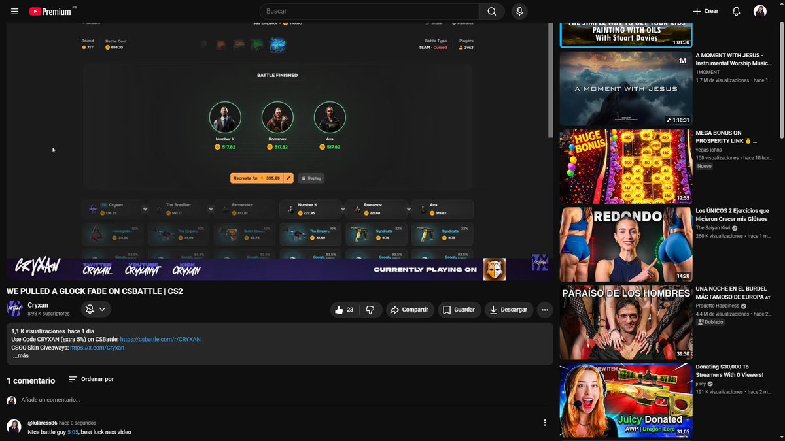785x441 pixels.
Task: Open The Saiyan Kiwi channel name
Action: (x=712, y=228)
